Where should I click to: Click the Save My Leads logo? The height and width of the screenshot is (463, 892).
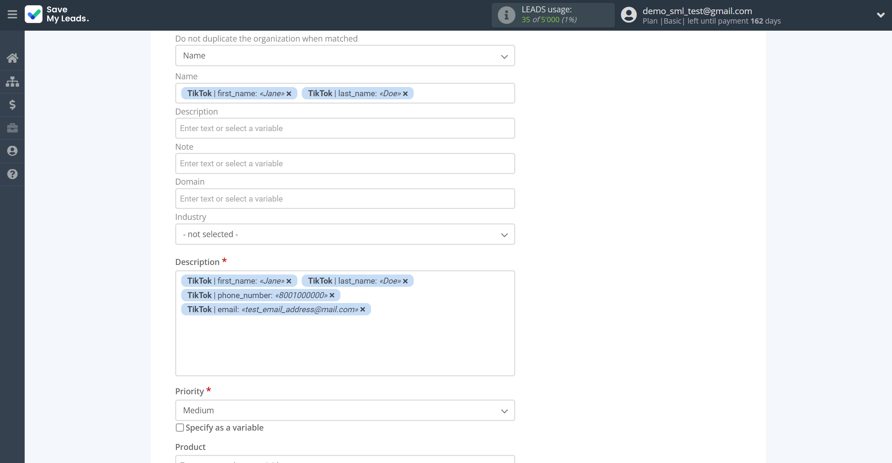(57, 14)
